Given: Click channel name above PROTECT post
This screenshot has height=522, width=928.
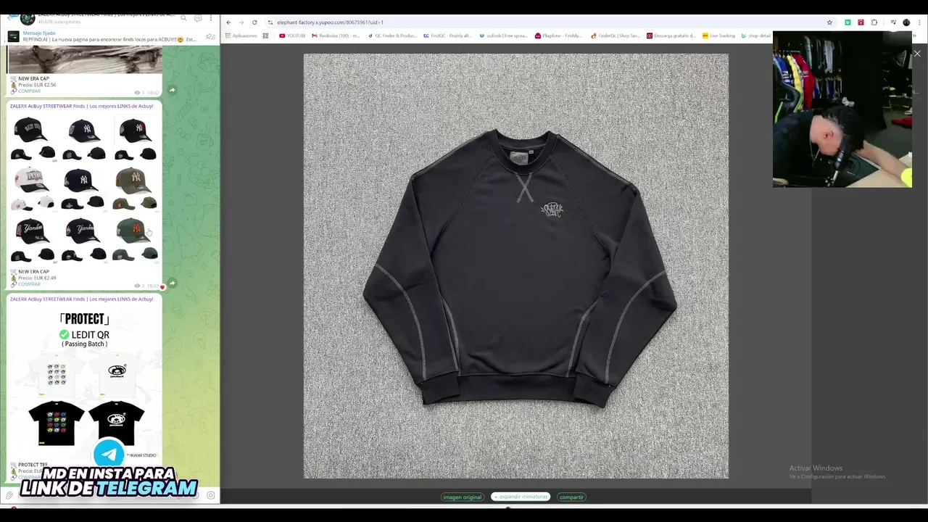Looking at the screenshot, I should pos(82,299).
